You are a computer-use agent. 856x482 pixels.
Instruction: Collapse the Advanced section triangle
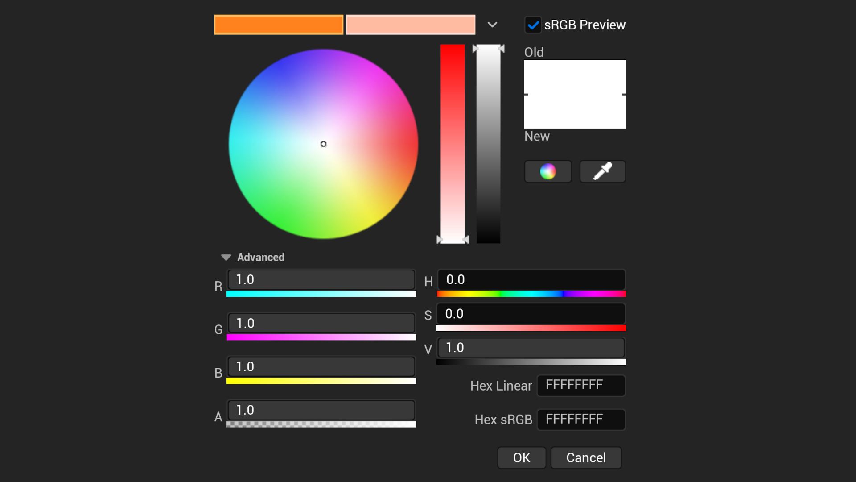click(x=226, y=258)
